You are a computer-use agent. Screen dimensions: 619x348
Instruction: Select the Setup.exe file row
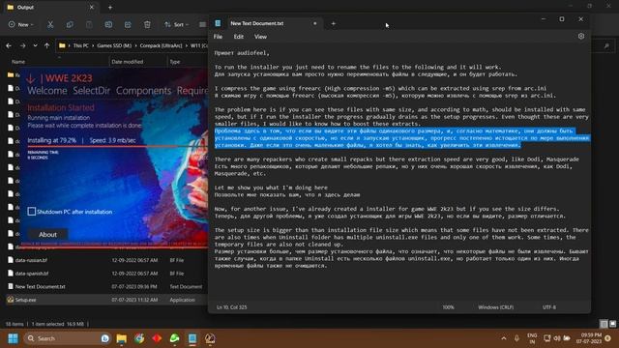pyautogui.click(x=105, y=300)
